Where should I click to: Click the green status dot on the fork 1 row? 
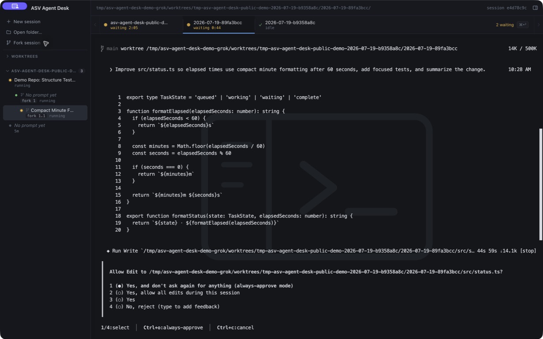pyautogui.click(x=16, y=95)
